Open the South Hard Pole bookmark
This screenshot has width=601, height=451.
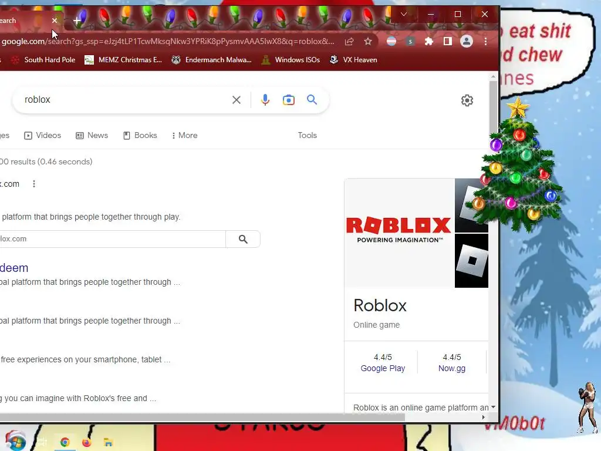42,60
